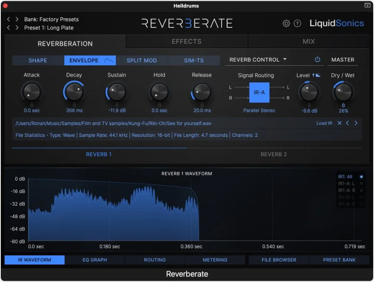Open the help question mark icon
The height and width of the screenshot is (282, 374).
pos(297,23)
